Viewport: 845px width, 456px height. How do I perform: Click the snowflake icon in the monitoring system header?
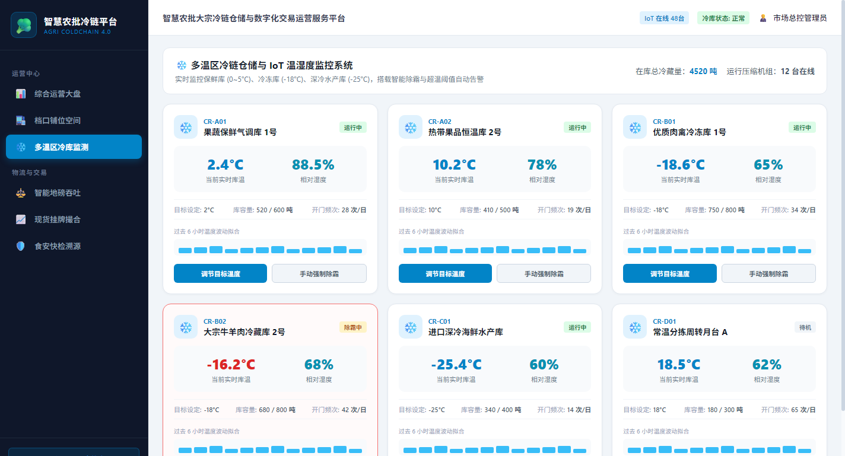(182, 65)
